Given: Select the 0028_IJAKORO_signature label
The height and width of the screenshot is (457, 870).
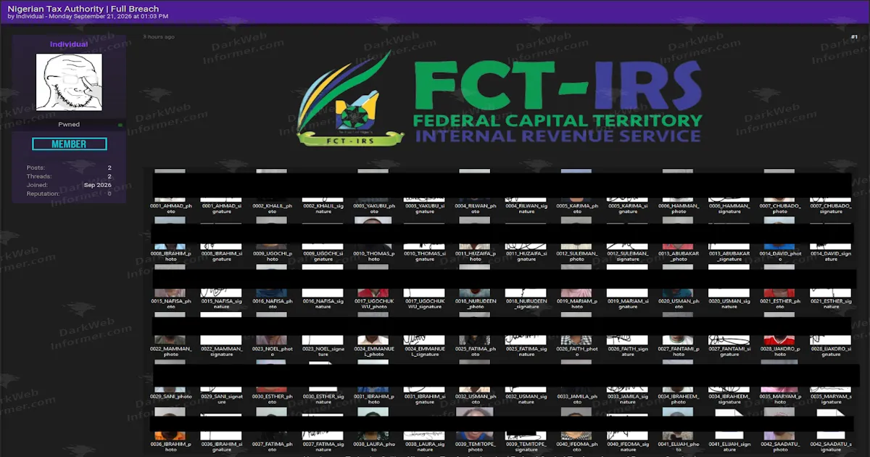Looking at the screenshot, I should tap(831, 351).
